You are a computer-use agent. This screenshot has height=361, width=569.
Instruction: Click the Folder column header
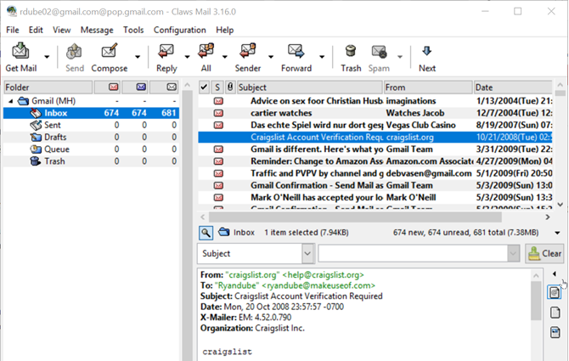pyautogui.click(x=48, y=87)
